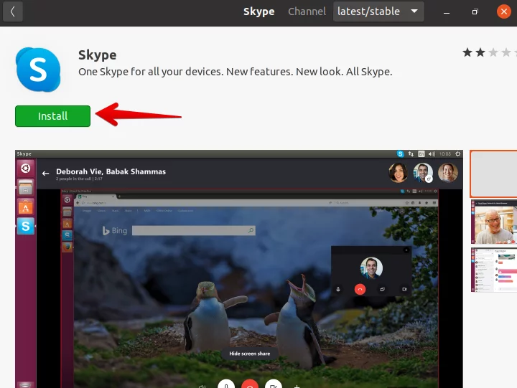Click the 'One Skype for all your devices' tagline
This screenshot has width=517, height=388.
coord(235,72)
